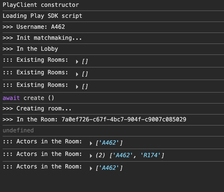Viewport: 224px width, 192px height.
Task: Expand the last Actors in the Room array
Action: 91,168
